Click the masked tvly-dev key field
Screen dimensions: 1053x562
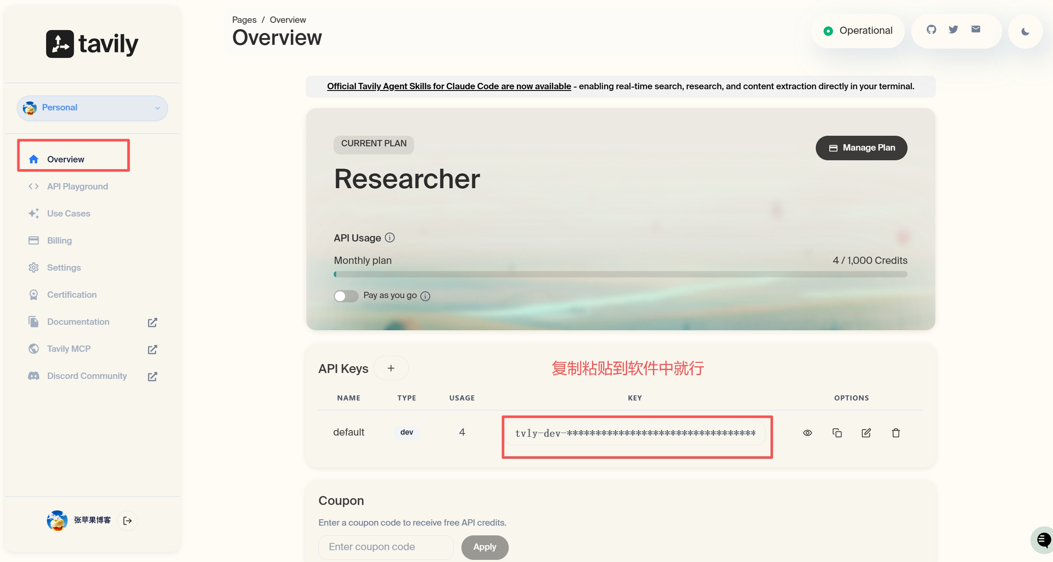635,433
